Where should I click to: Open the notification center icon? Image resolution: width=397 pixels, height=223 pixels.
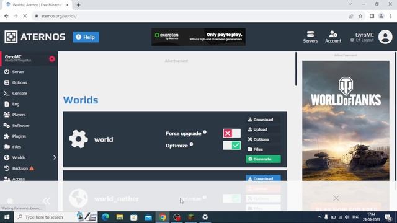388,217
